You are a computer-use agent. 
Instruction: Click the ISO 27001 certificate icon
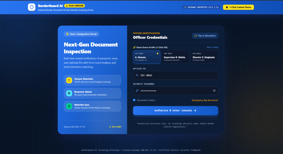pyautogui.click(x=110, y=127)
